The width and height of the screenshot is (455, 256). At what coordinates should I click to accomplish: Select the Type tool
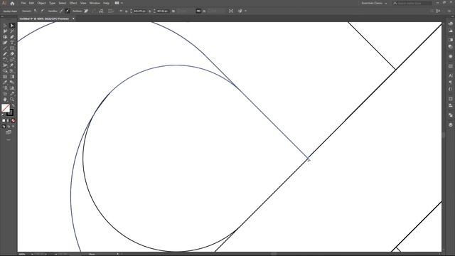[12, 43]
